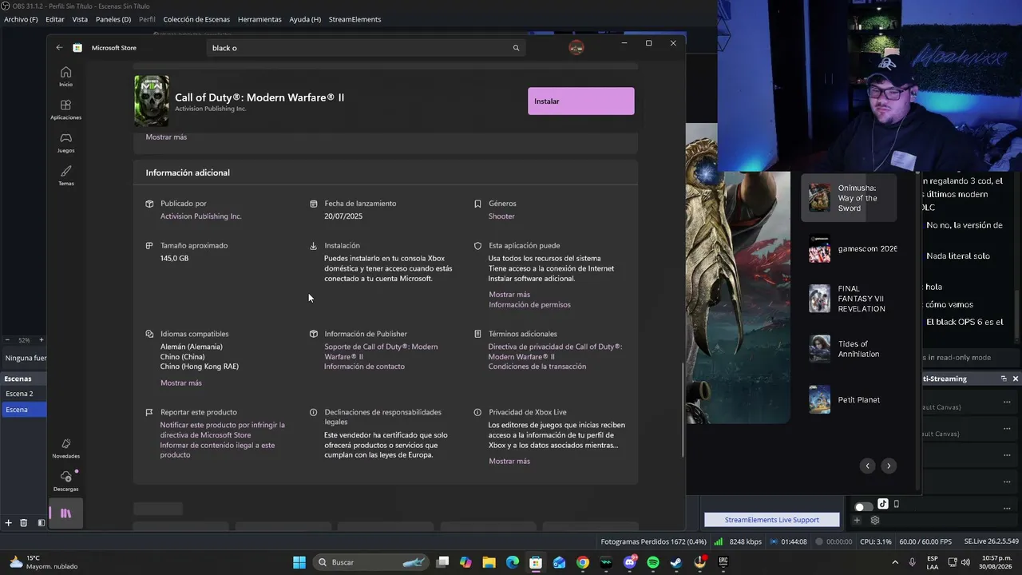This screenshot has height=575, width=1022.
Task: Toggle the Multi-Streaming switch
Action: pos(863,506)
